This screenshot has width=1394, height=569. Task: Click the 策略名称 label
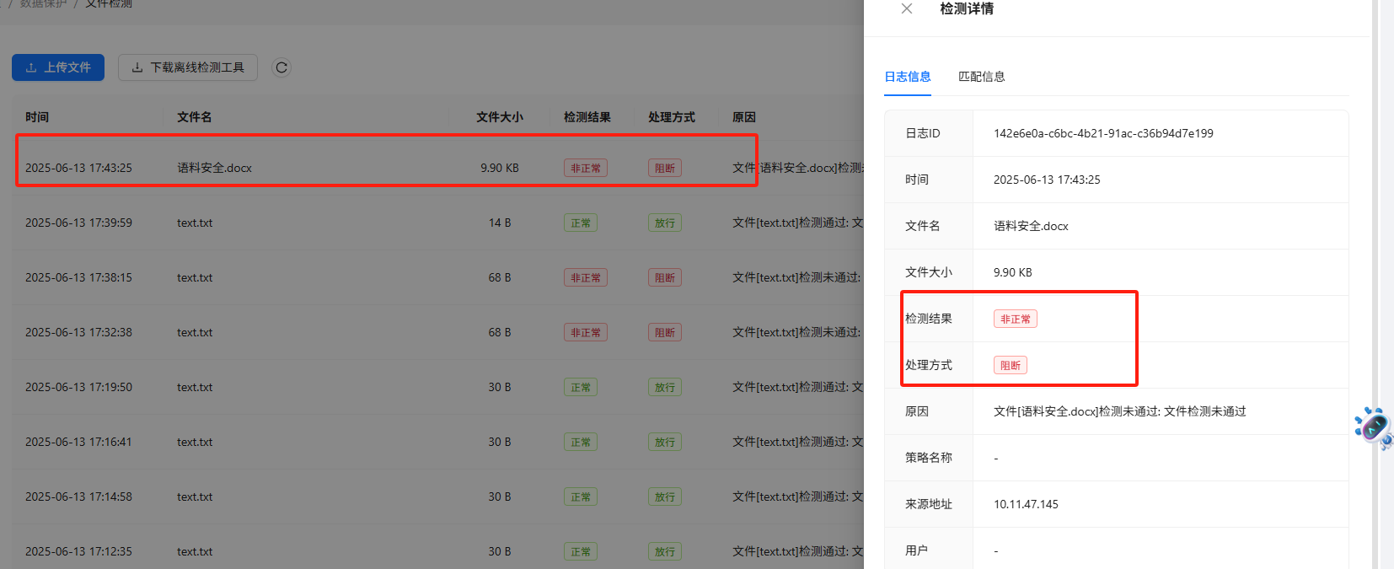(x=929, y=458)
